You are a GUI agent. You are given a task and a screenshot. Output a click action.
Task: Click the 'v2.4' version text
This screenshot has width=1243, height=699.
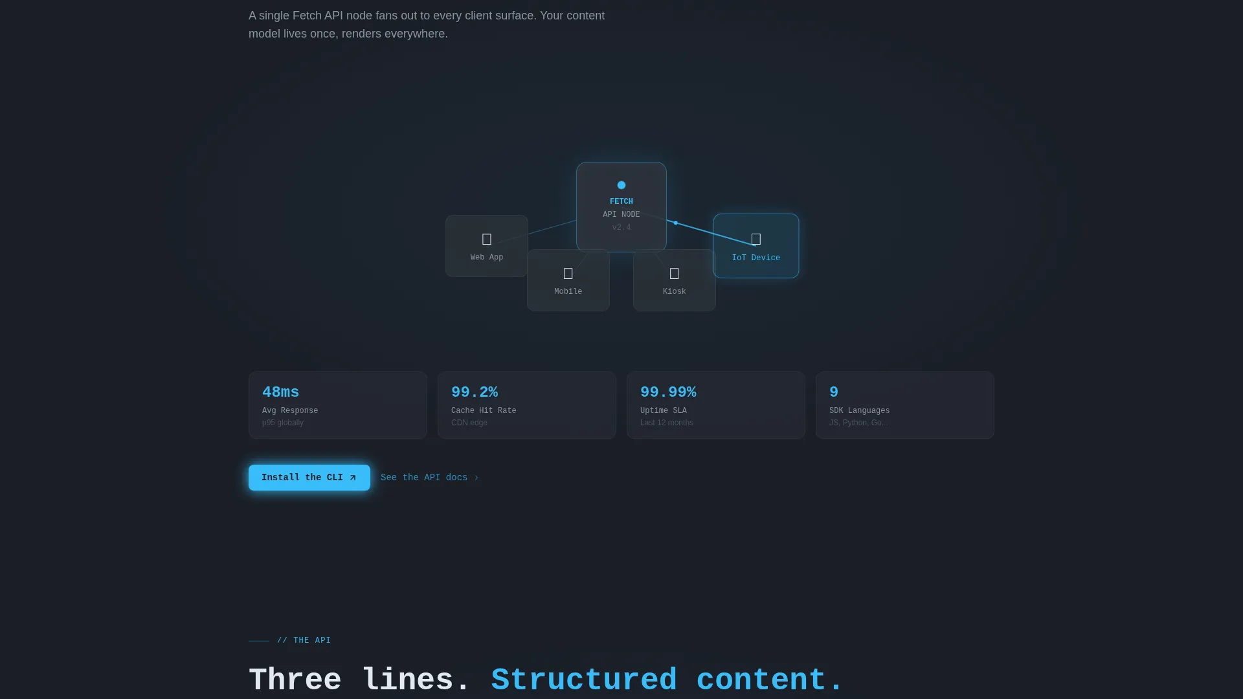[x=621, y=228]
